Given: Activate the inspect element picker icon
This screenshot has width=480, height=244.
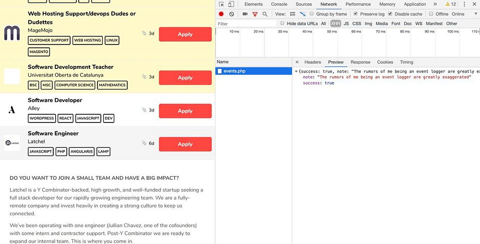Looking at the screenshot, I should point(221,4).
